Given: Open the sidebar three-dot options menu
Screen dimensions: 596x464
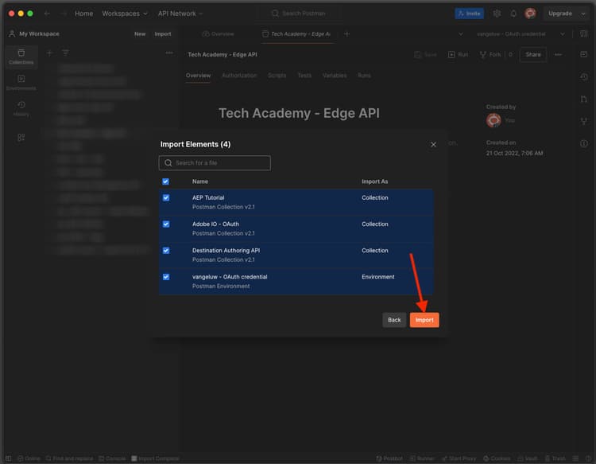Looking at the screenshot, I should coord(169,53).
